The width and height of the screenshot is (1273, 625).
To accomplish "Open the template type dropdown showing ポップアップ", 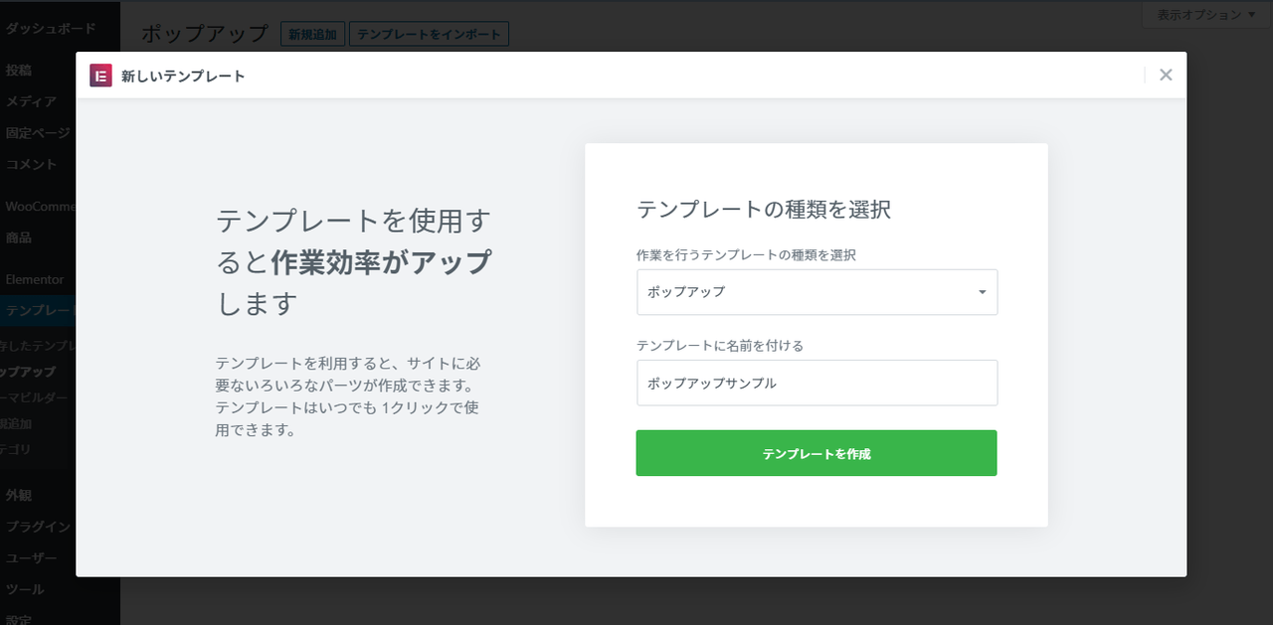I will click(817, 292).
